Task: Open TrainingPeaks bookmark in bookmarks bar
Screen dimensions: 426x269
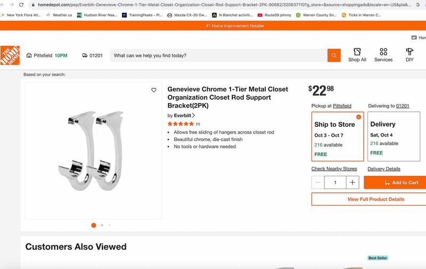Action: [x=142, y=15]
